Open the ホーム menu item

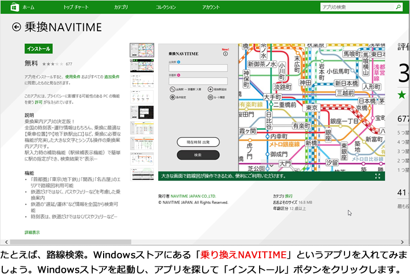(28, 7)
